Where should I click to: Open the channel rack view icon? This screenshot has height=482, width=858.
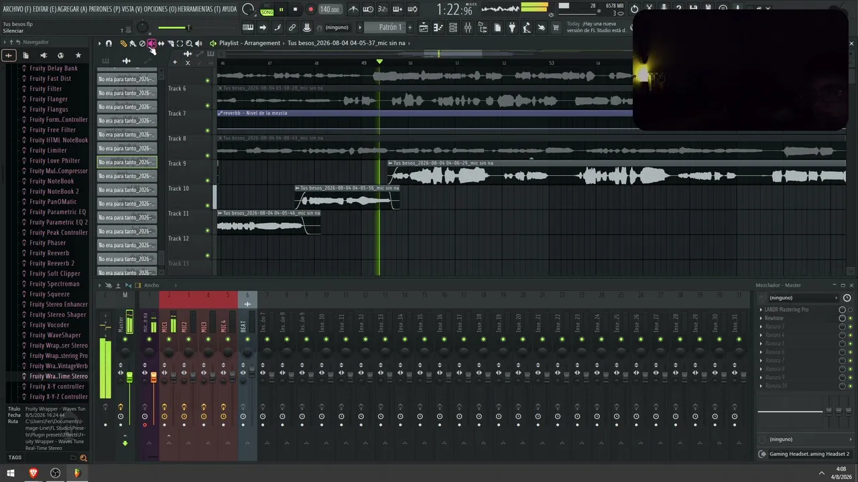point(453,27)
